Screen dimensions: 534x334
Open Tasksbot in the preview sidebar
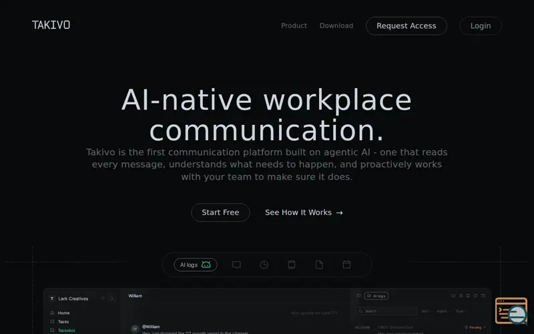click(63, 330)
